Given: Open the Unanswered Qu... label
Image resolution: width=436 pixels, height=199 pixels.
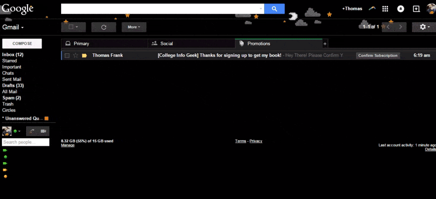Looking at the screenshot, I should click(x=23, y=118).
